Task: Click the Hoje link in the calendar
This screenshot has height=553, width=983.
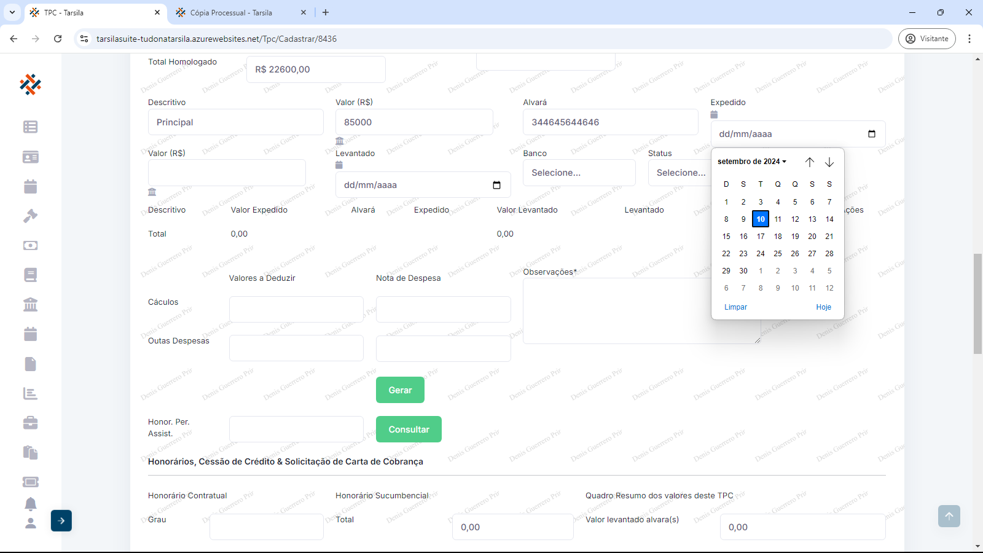Action: [823, 307]
